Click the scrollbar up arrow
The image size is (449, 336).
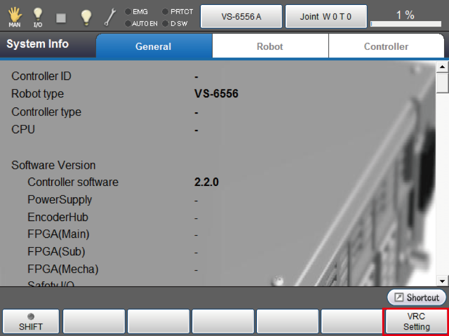(x=442, y=67)
